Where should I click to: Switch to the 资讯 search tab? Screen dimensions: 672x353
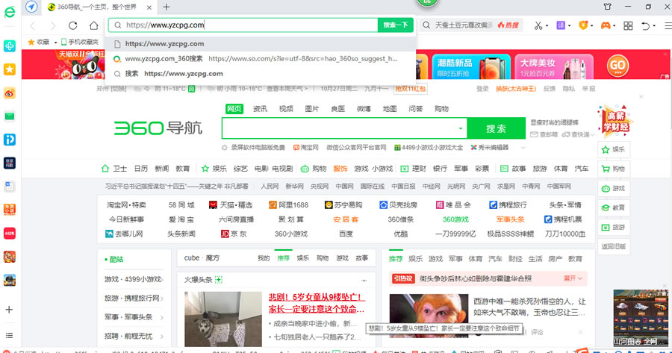coord(260,109)
